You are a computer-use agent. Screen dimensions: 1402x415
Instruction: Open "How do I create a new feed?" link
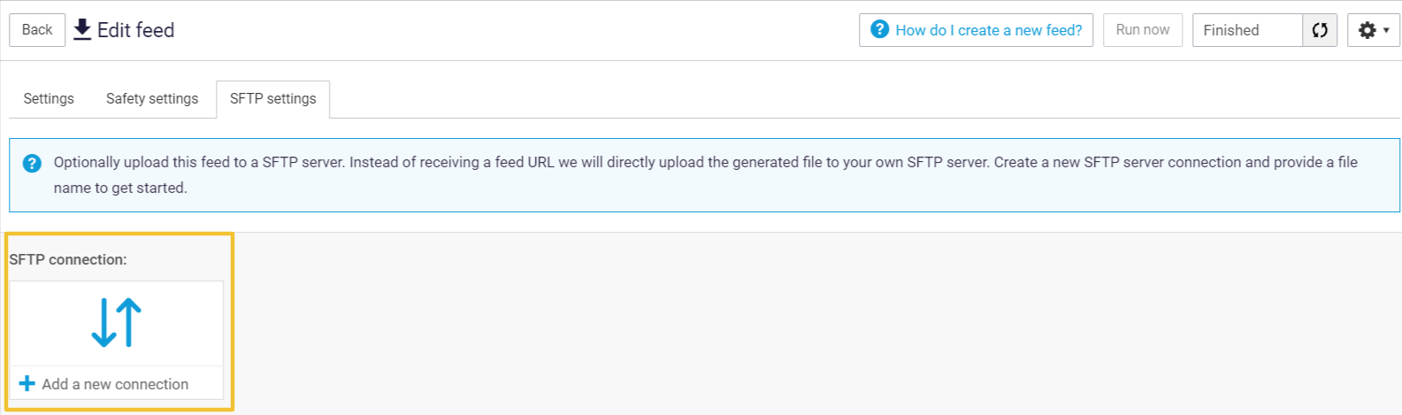(988, 30)
